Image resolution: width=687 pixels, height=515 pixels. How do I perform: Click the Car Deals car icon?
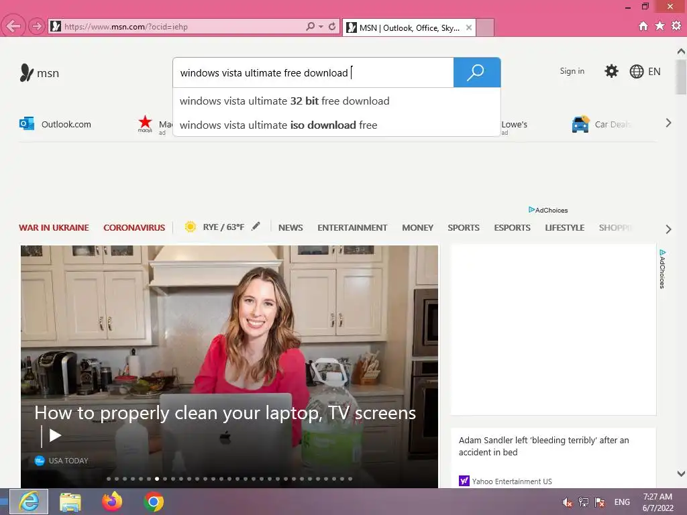[580, 124]
